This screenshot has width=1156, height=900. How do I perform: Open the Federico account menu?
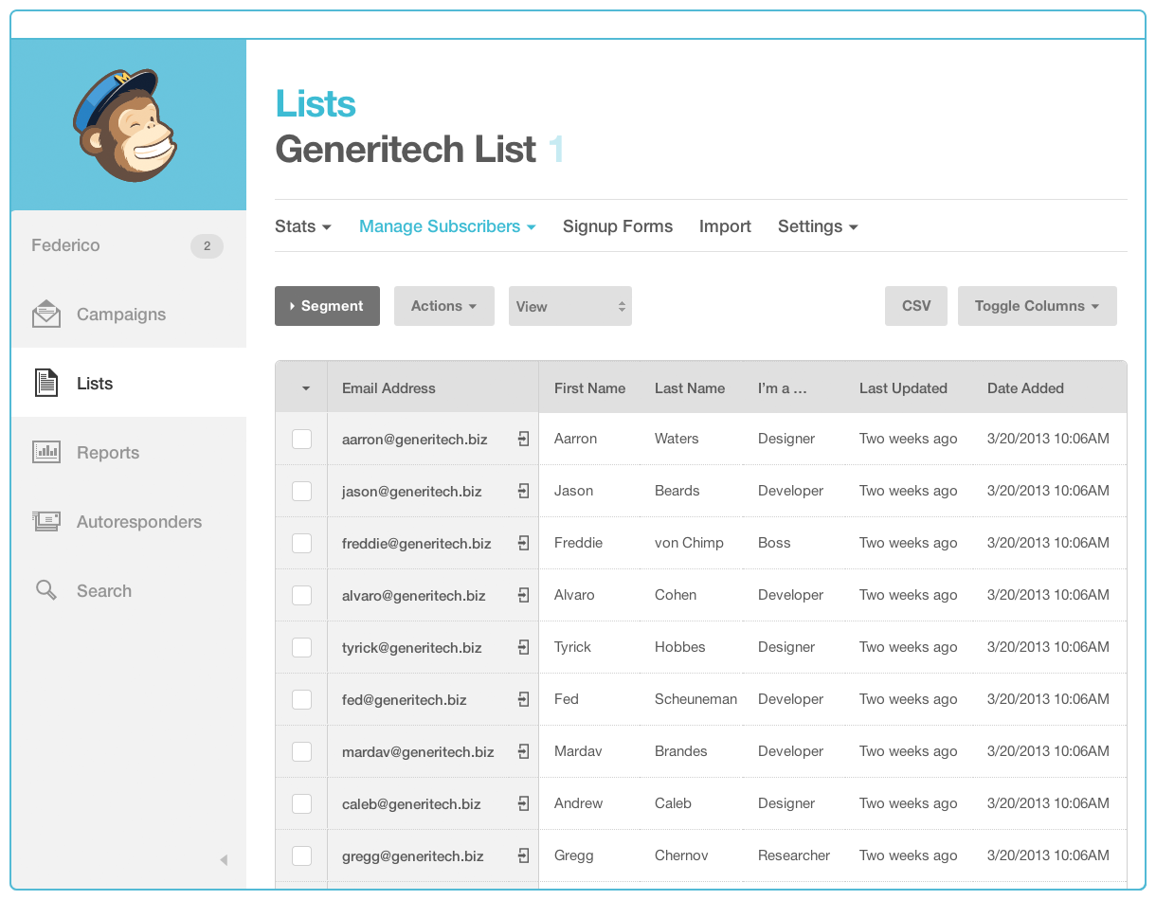[x=65, y=245]
